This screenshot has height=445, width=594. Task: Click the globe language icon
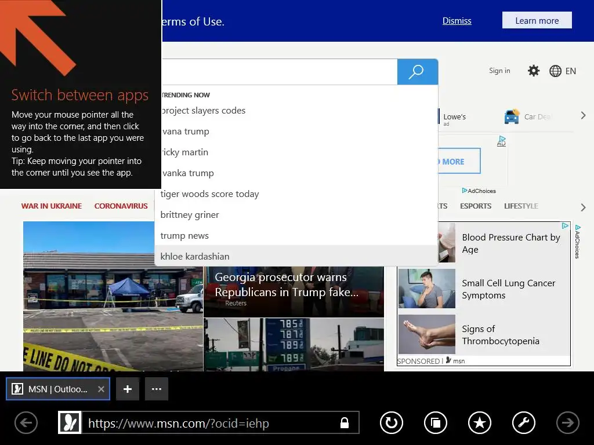click(x=555, y=71)
